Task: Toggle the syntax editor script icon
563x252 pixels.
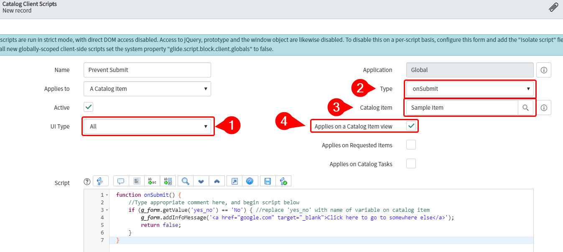Action: pyautogui.click(x=101, y=181)
